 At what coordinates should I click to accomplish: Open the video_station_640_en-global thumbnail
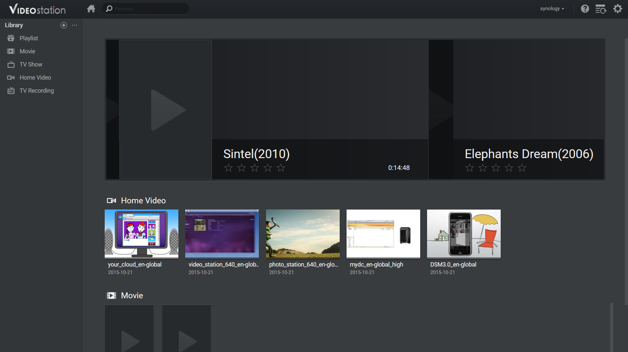[222, 234]
